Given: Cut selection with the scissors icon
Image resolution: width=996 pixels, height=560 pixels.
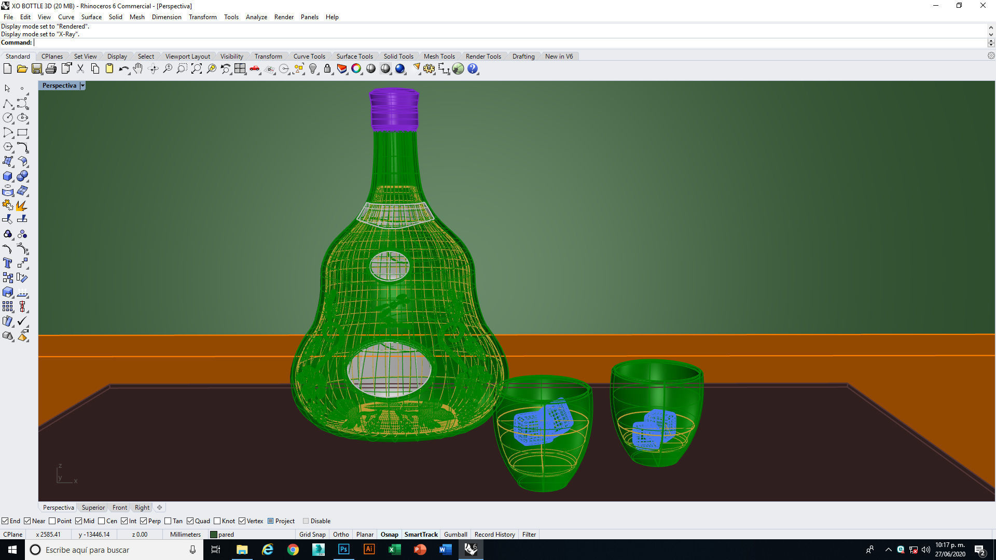Looking at the screenshot, I should point(80,68).
